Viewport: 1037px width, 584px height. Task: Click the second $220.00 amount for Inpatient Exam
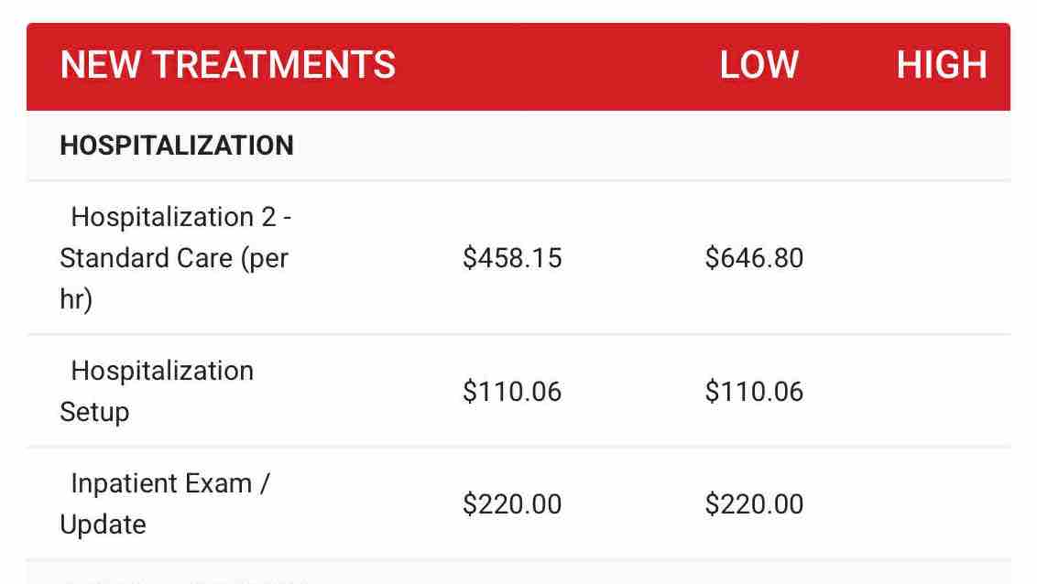click(x=754, y=504)
